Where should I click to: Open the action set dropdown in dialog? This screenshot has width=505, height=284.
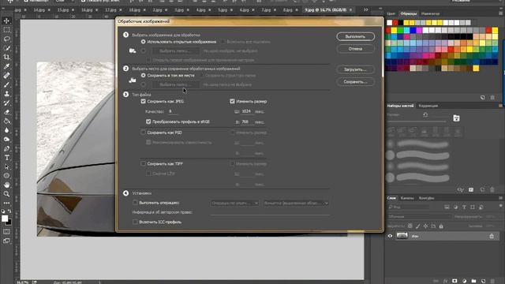235,204
